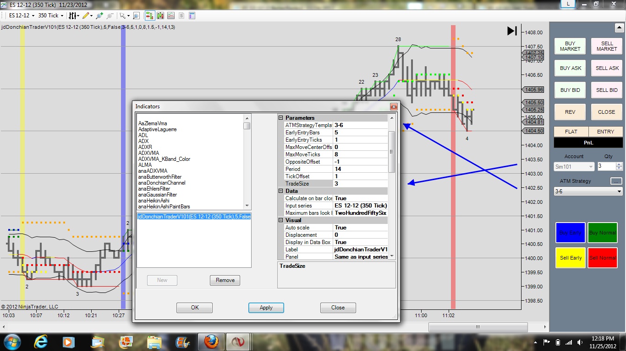The height and width of the screenshot is (351, 626).
Task: Click the chart horizontal scrollbar thumb
Action: coord(478,327)
